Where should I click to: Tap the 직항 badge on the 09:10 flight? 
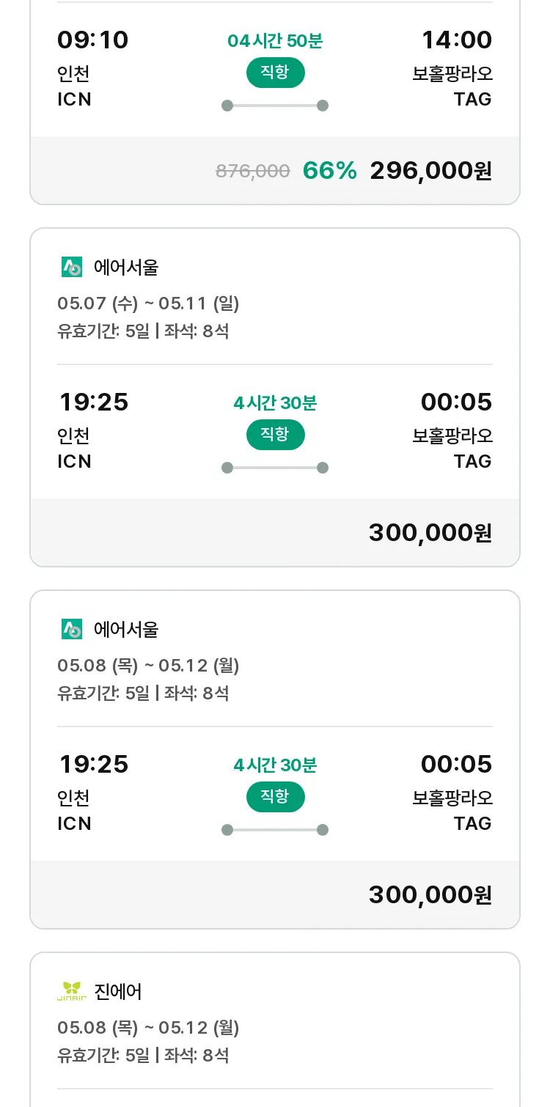[275, 73]
